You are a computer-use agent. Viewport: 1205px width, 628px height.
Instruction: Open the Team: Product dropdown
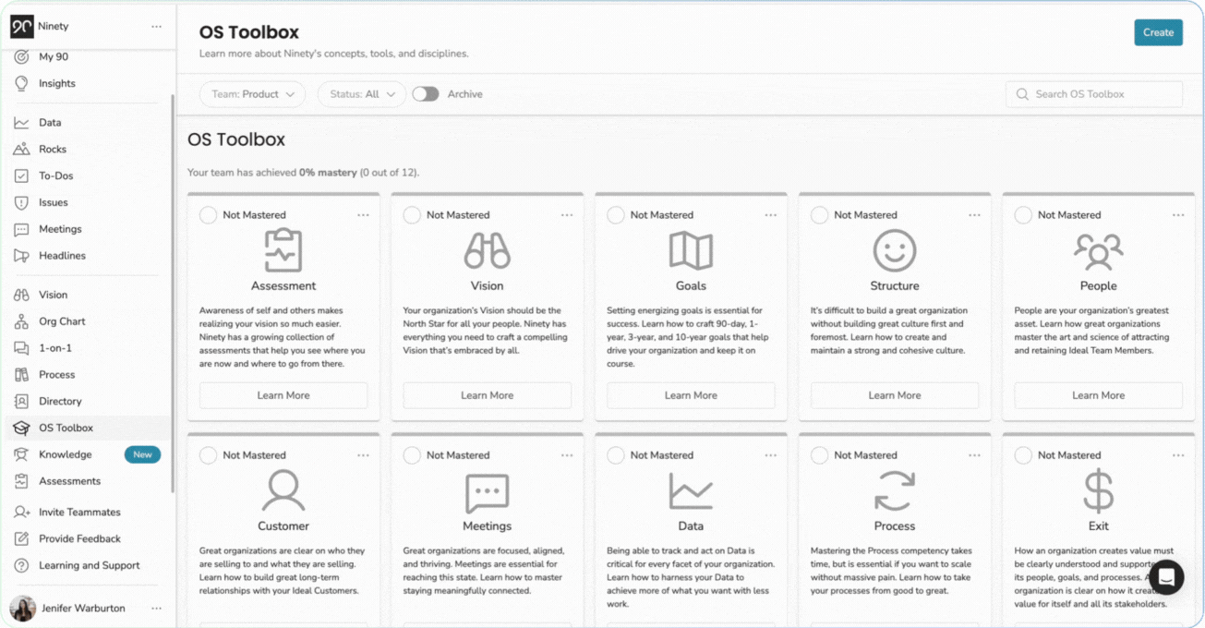[x=253, y=94]
